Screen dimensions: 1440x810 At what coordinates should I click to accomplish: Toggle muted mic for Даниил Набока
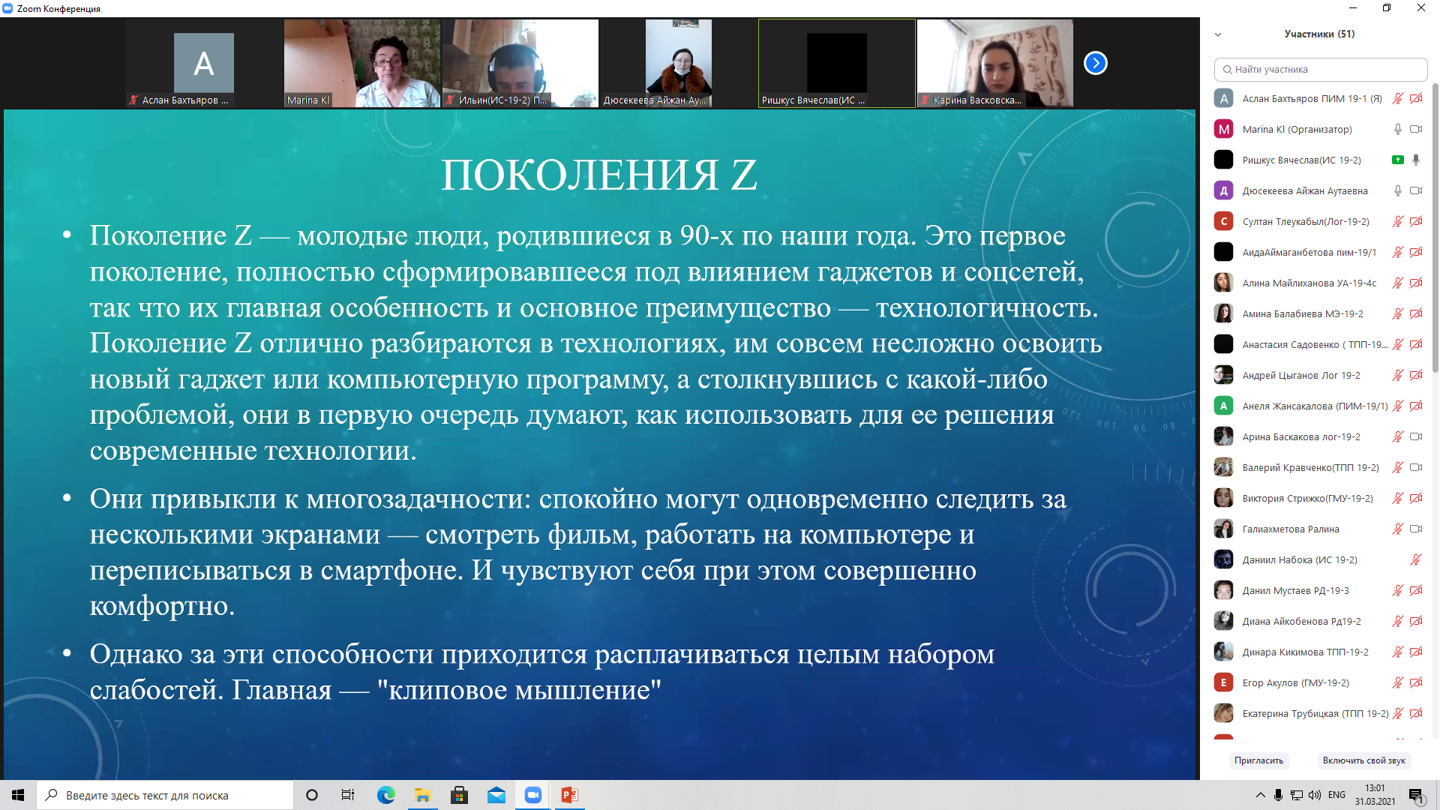tap(1415, 559)
